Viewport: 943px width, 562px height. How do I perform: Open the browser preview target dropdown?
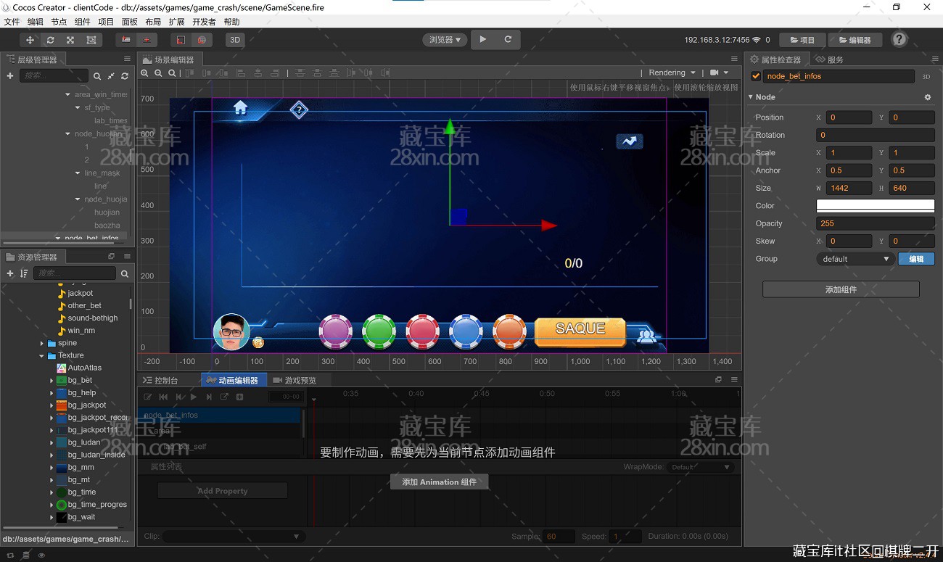pos(445,40)
